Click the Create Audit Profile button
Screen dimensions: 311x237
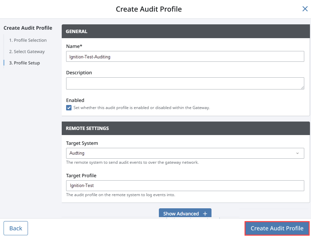[277, 229]
